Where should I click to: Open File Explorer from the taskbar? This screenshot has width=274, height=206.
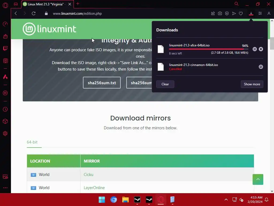125,200
